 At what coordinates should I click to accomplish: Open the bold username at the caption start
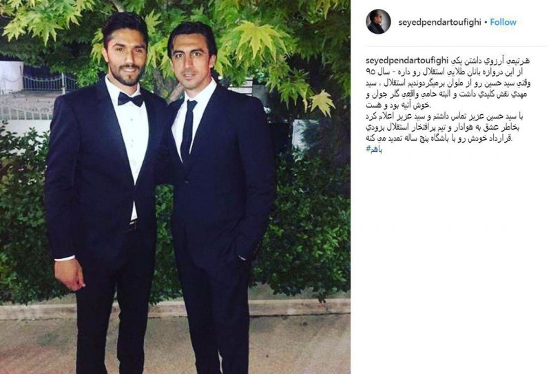pos(407,61)
